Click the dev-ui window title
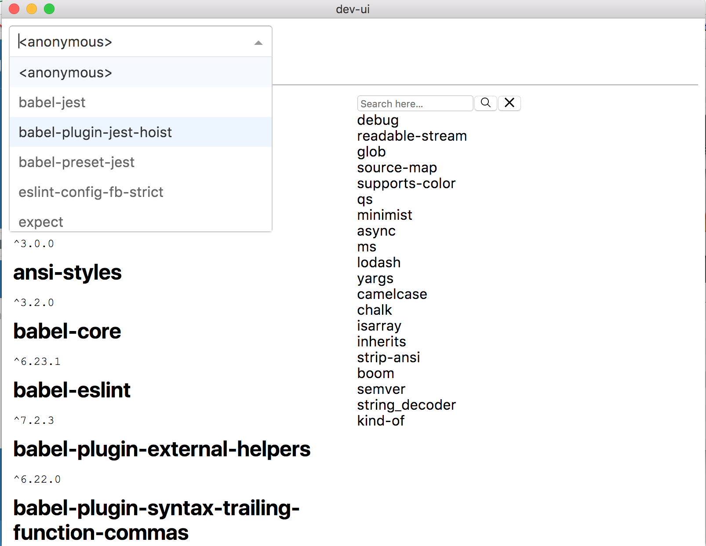 pyautogui.click(x=353, y=9)
